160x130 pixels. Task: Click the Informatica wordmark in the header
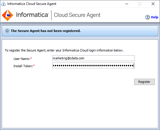(x=32, y=15)
